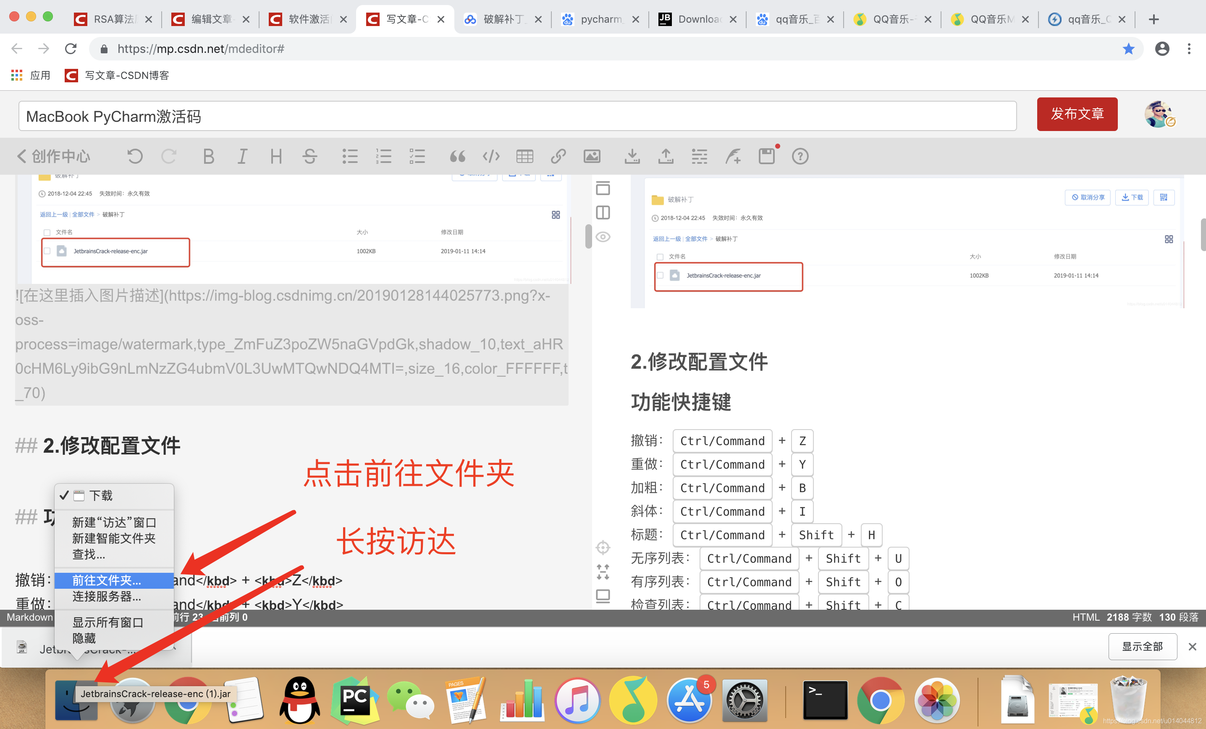Click 显示全部 in the downloads bar
Viewport: 1206px width, 729px height.
point(1142,646)
